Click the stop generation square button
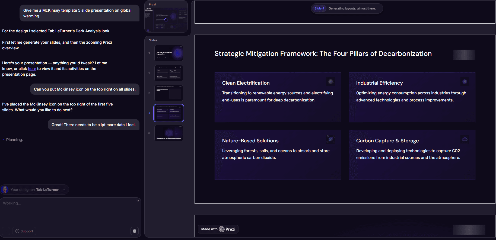 pyautogui.click(x=135, y=231)
